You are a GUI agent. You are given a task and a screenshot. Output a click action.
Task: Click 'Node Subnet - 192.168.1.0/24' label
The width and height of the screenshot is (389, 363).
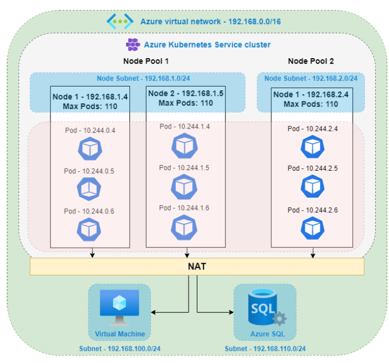[143, 79]
